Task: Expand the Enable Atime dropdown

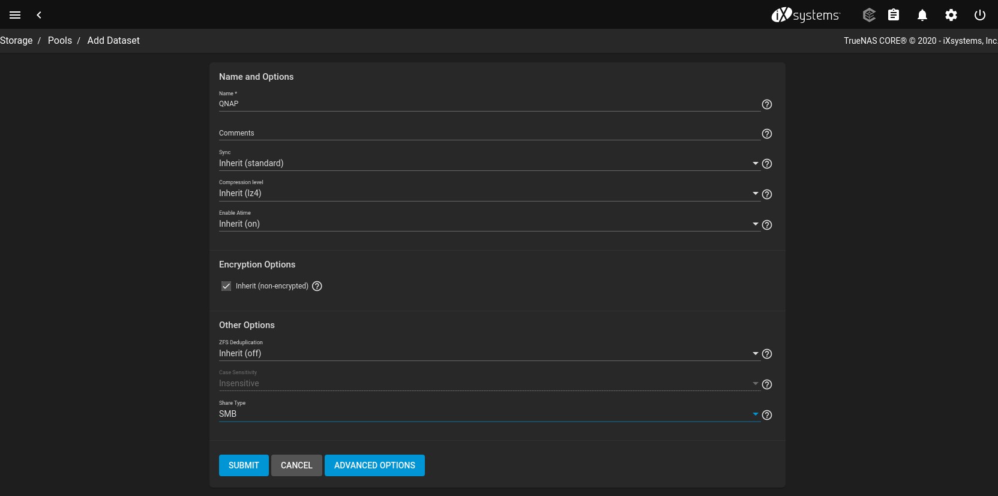Action: point(486,224)
